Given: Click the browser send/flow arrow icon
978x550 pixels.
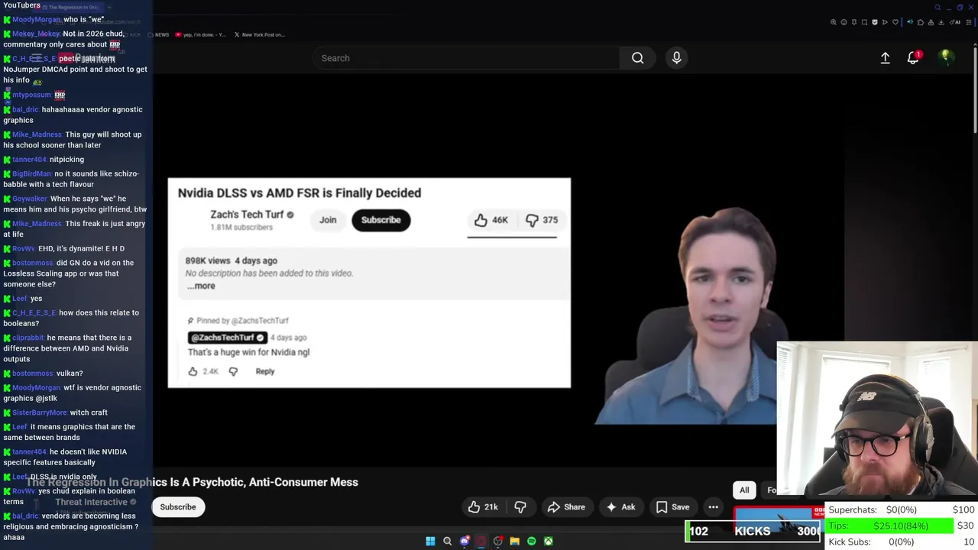Looking at the screenshot, I should [x=885, y=22].
